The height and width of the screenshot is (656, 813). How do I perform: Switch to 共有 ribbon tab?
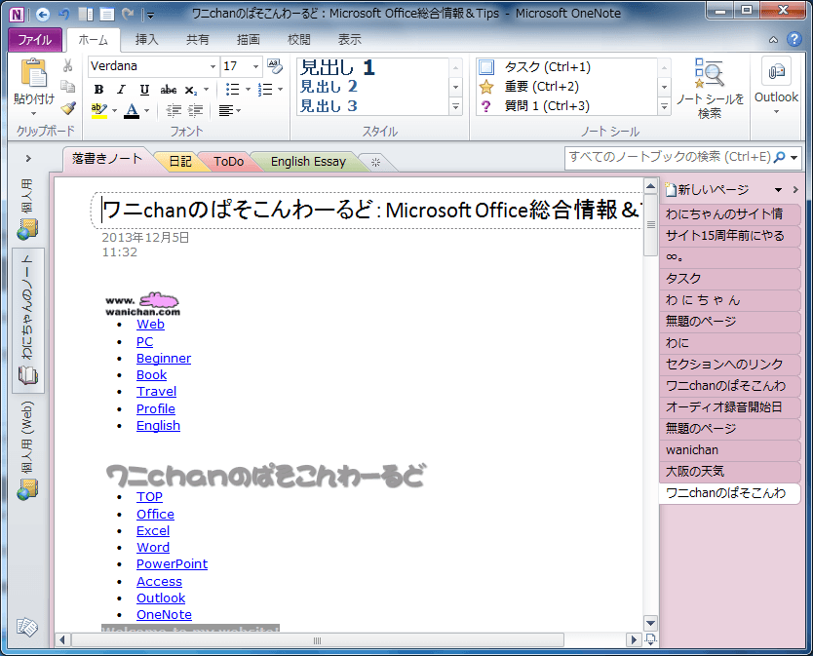198,39
